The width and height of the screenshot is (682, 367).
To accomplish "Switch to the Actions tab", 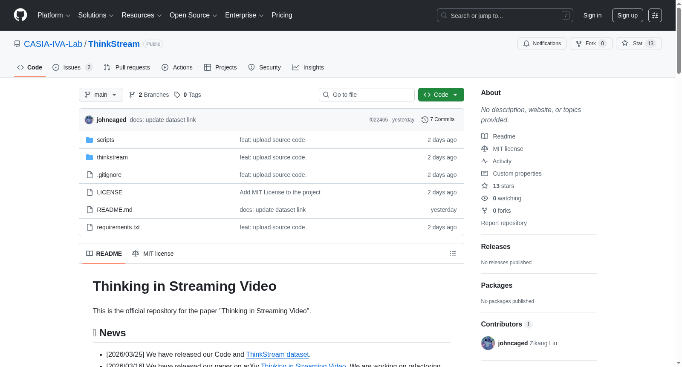I will click(x=177, y=67).
